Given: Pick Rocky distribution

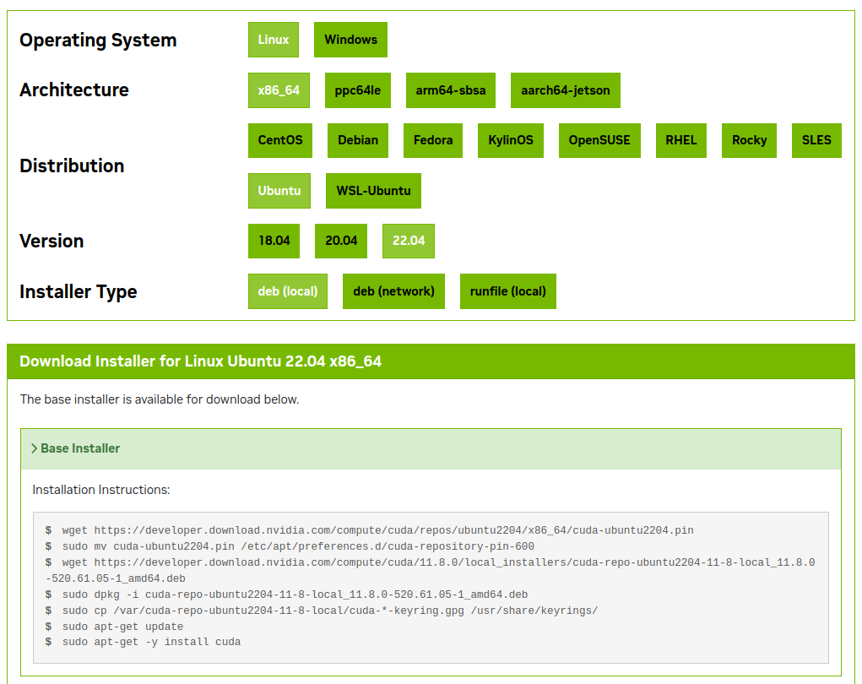Looking at the screenshot, I should tap(749, 140).
